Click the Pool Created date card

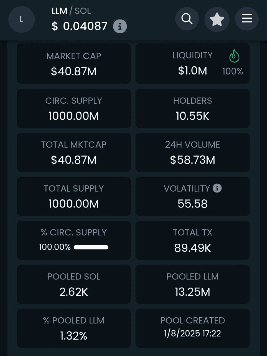(192, 328)
